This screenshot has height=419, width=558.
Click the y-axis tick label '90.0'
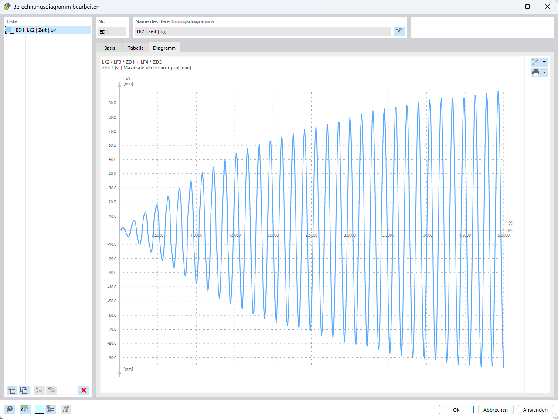click(112, 103)
